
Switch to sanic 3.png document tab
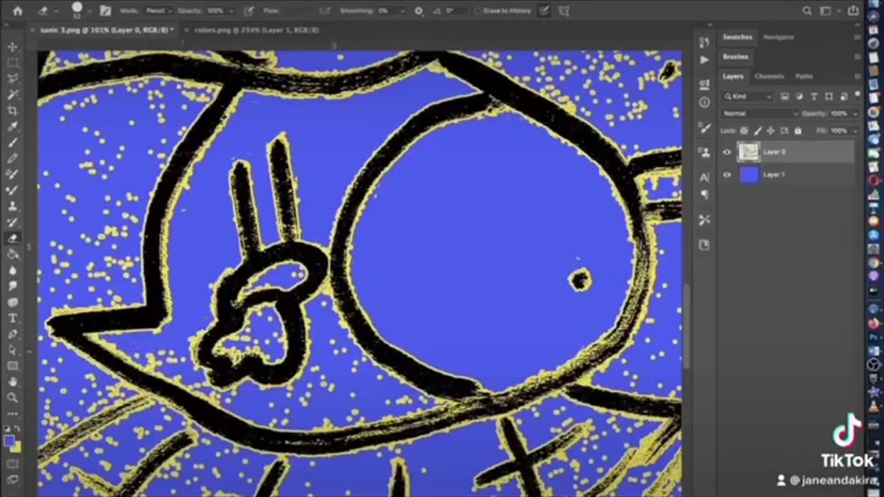(106, 30)
